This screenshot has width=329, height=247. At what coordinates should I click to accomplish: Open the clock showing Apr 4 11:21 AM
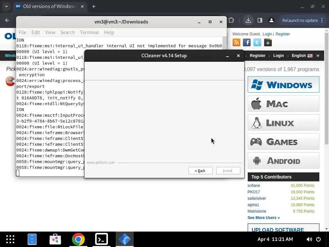(x=275, y=239)
